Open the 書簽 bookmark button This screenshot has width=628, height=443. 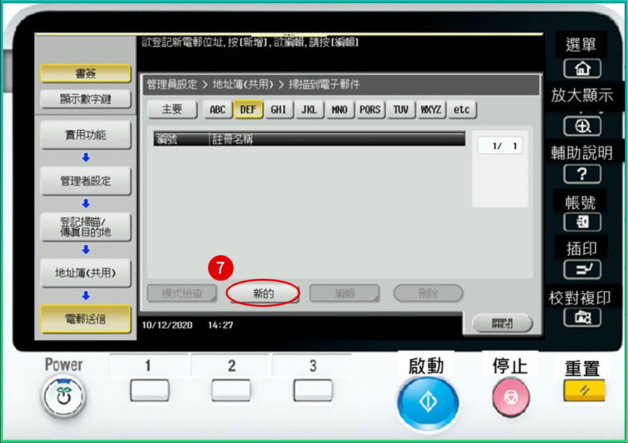[86, 73]
